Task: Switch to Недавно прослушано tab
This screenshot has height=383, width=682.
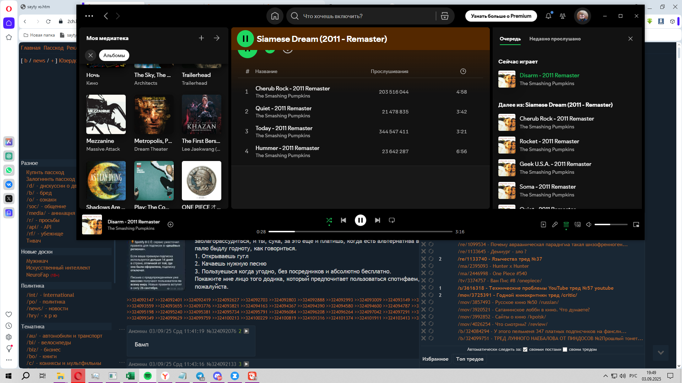Action: coord(555,39)
